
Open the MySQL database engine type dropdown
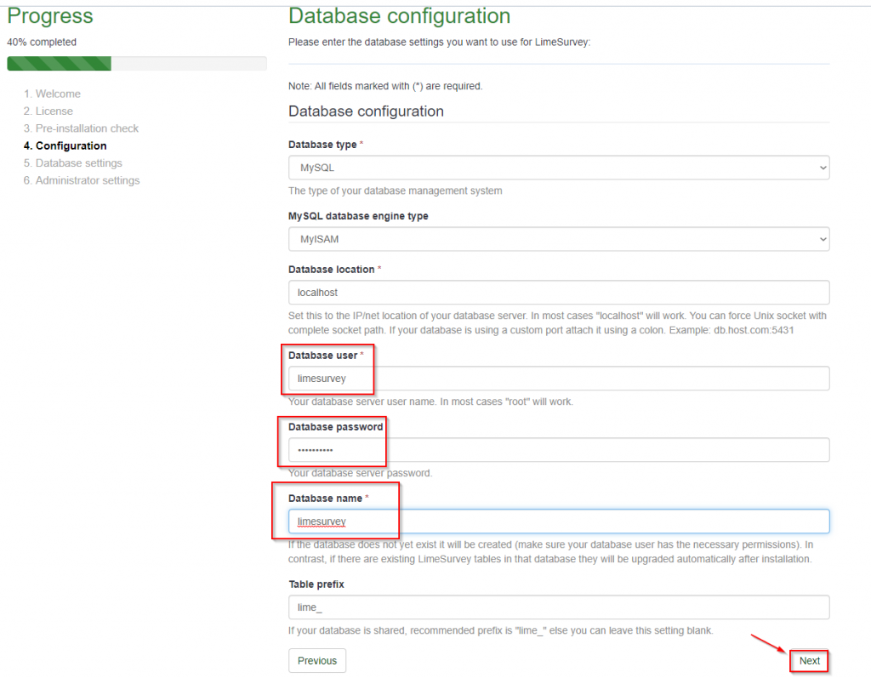(x=559, y=239)
